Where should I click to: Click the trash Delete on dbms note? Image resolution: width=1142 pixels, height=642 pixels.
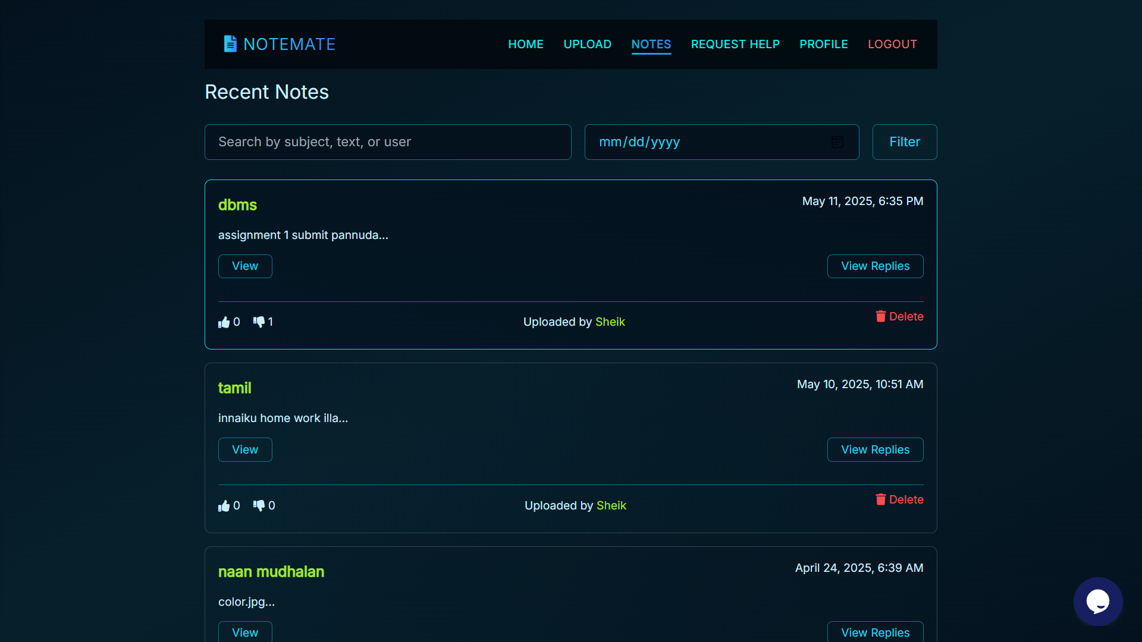coord(899,316)
